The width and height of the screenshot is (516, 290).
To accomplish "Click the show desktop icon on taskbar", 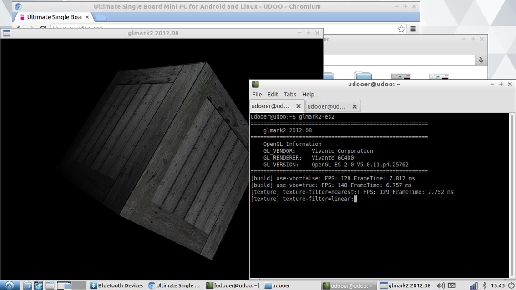I will coord(49,285).
